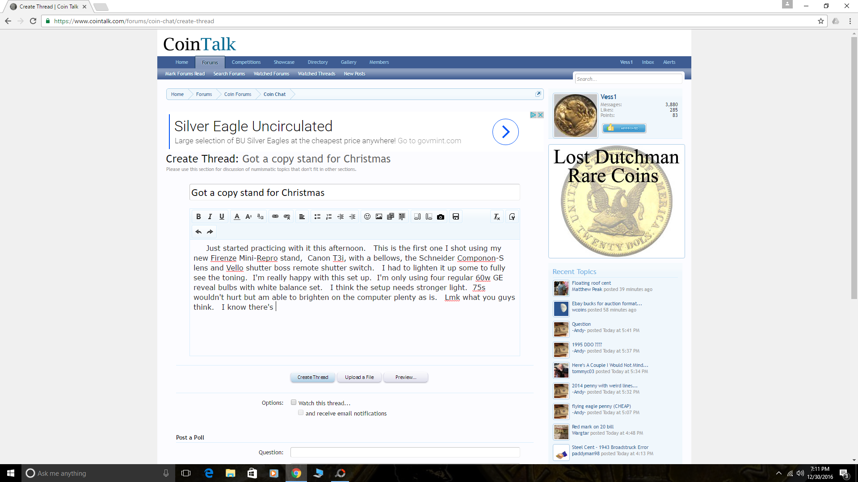This screenshot has height=482, width=858.
Task: Insert image using picture icon
Action: [379, 216]
